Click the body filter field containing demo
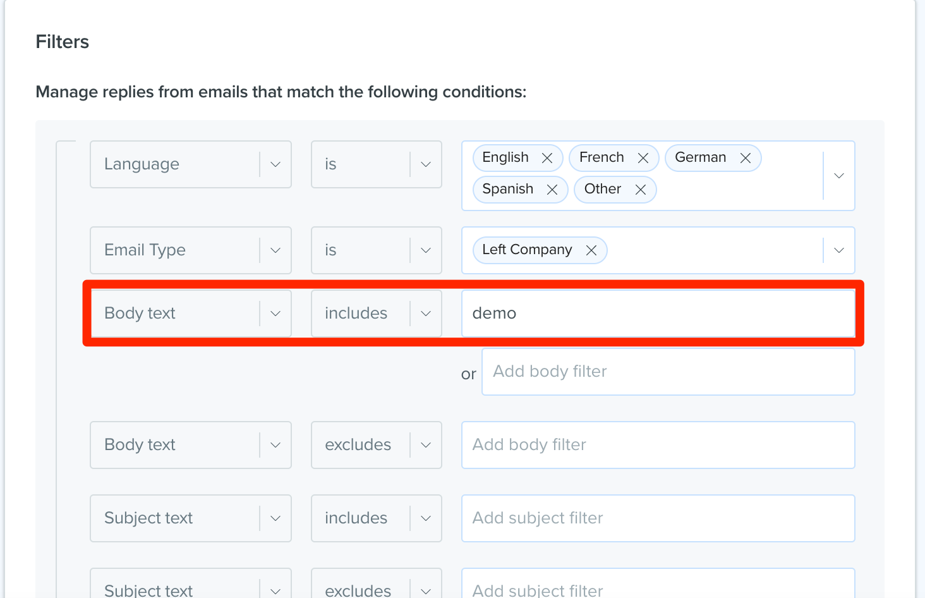This screenshot has width=925, height=598. pos(658,314)
